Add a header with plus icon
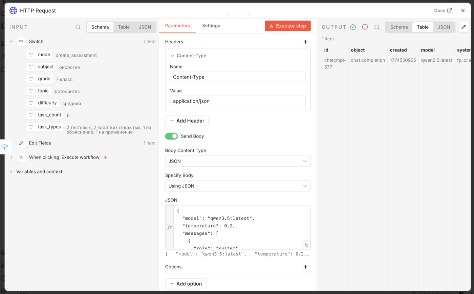Image resolution: width=474 pixels, height=294 pixels. [x=305, y=42]
